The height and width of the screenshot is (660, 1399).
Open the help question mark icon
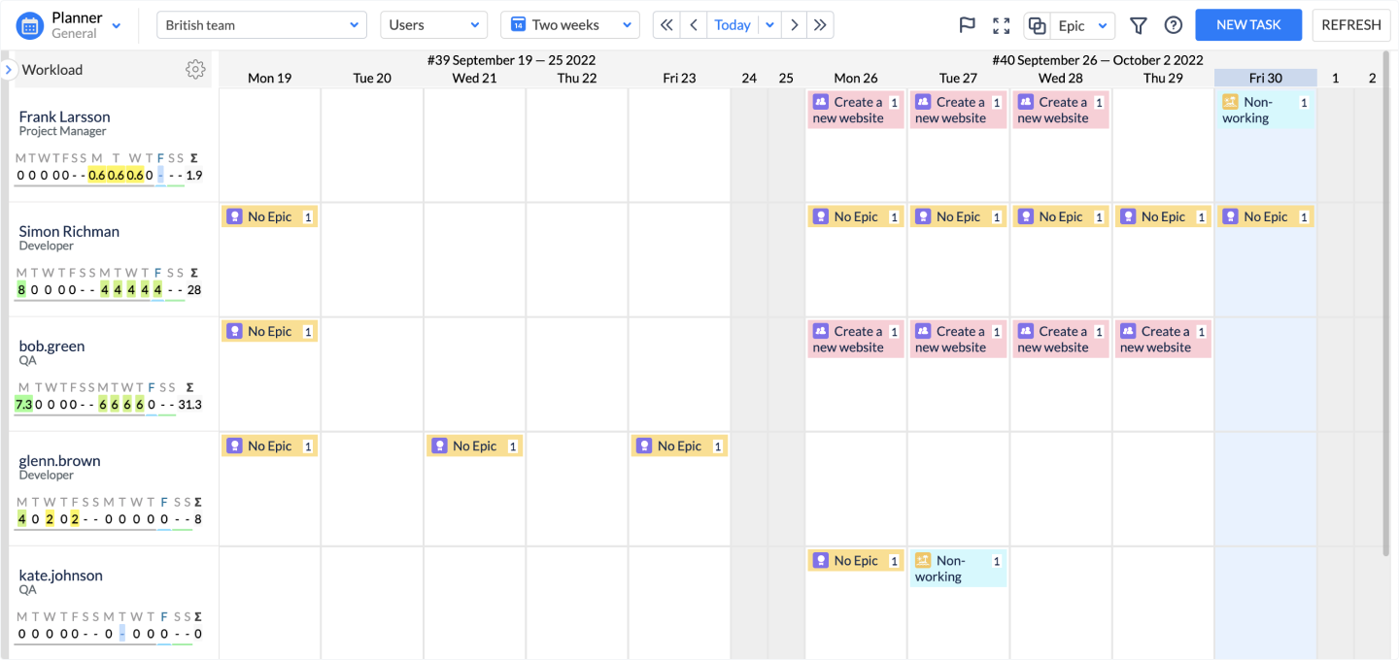coord(1174,25)
